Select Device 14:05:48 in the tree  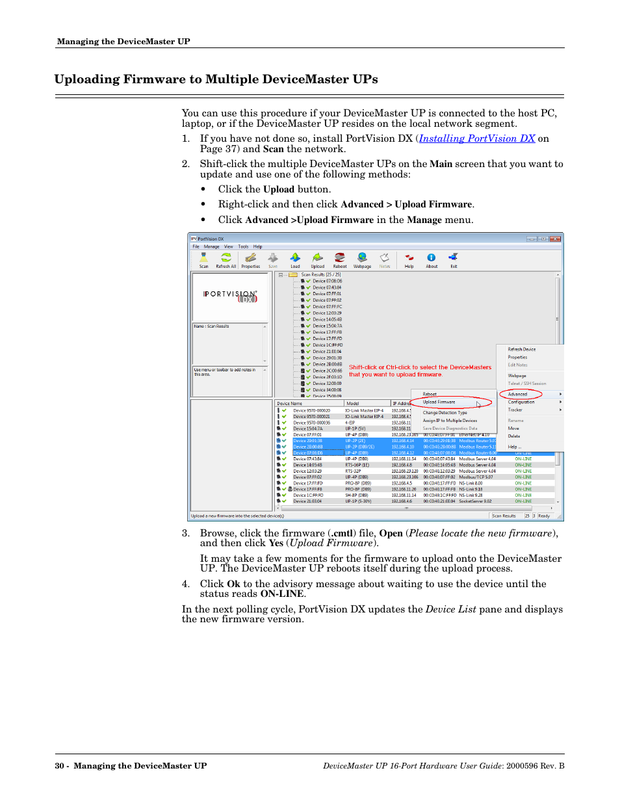coord(327,319)
